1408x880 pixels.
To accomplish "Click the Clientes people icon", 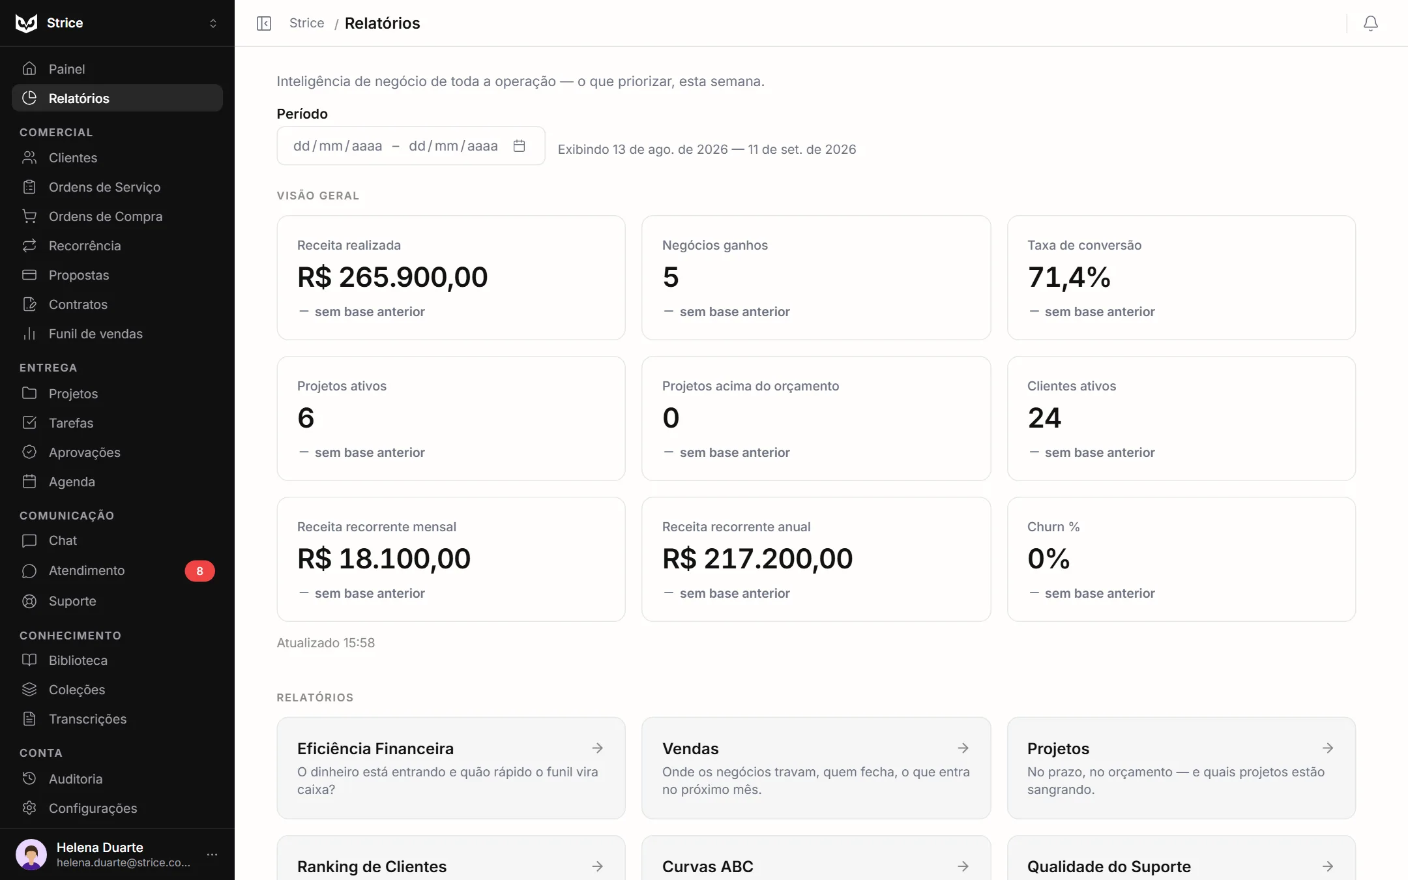I will 29,158.
